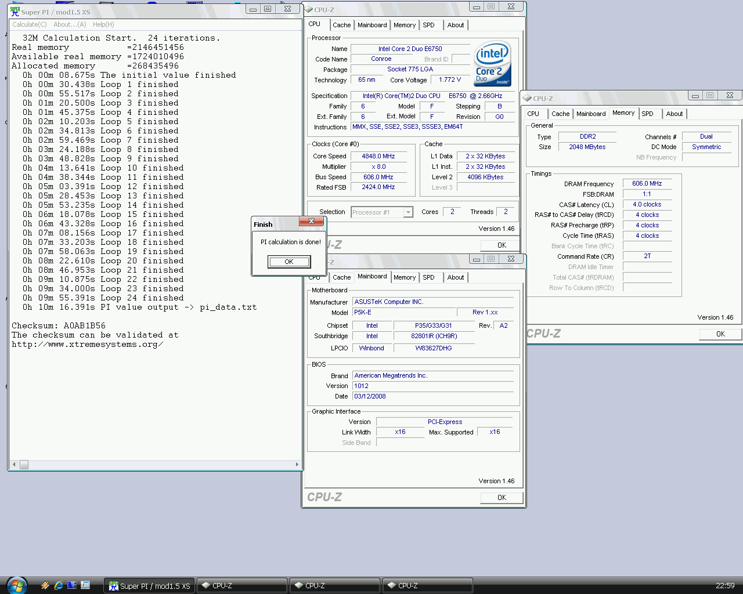
Task: Click OK in the Mainboard CPU-Z window
Action: pos(502,498)
